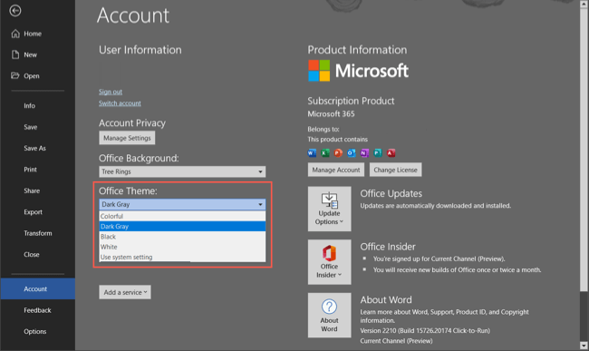Click the Sign out link
The image size is (589, 351).
pyautogui.click(x=111, y=92)
